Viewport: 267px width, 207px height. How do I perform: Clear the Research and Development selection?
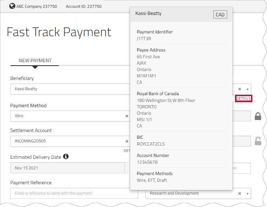pyautogui.click(x=240, y=194)
